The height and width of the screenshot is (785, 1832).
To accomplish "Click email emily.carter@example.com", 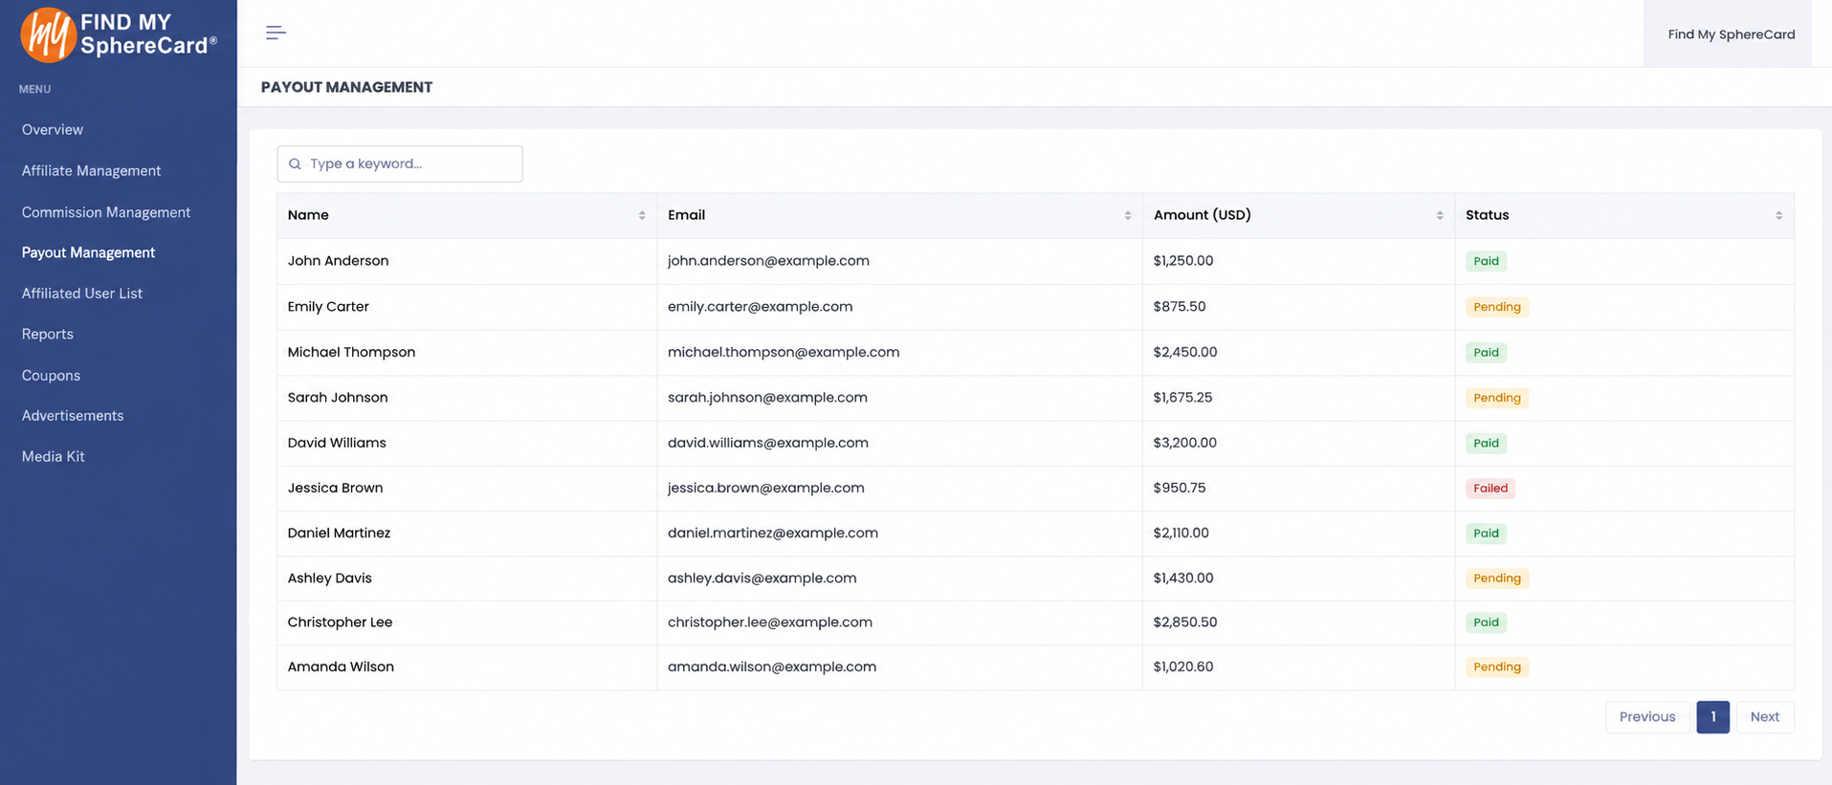I will 760,307.
